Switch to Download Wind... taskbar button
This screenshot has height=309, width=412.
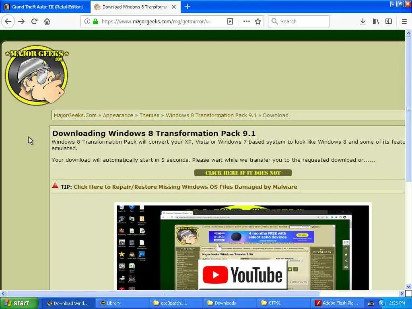[x=68, y=303]
